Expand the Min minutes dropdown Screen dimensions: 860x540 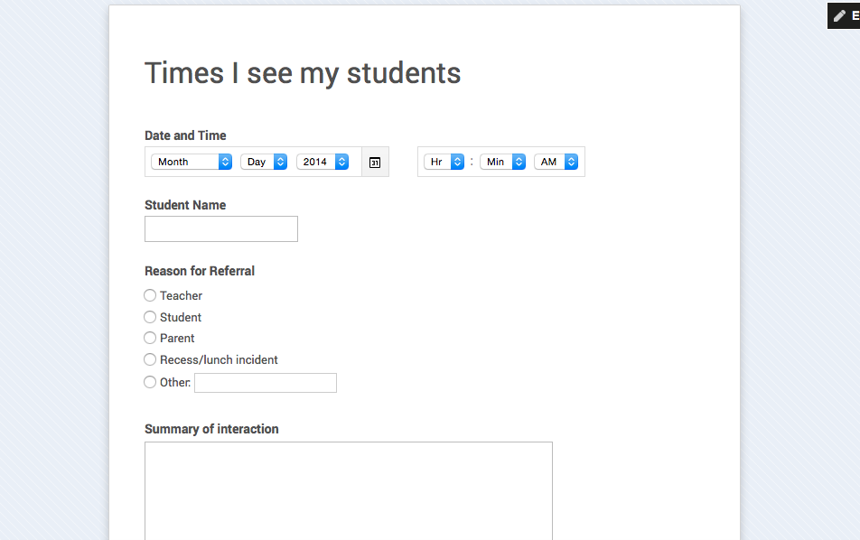coord(502,162)
